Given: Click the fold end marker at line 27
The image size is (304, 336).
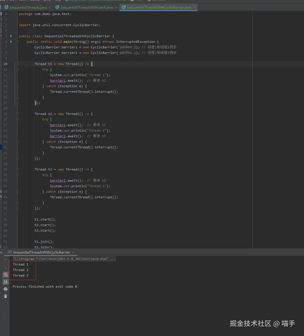Looking at the screenshot, I should (17, 158).
